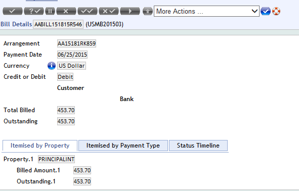This screenshot has width=299, height=191.
Task: Switch to Itemised by Payment Type tab
Action: tap(123, 146)
